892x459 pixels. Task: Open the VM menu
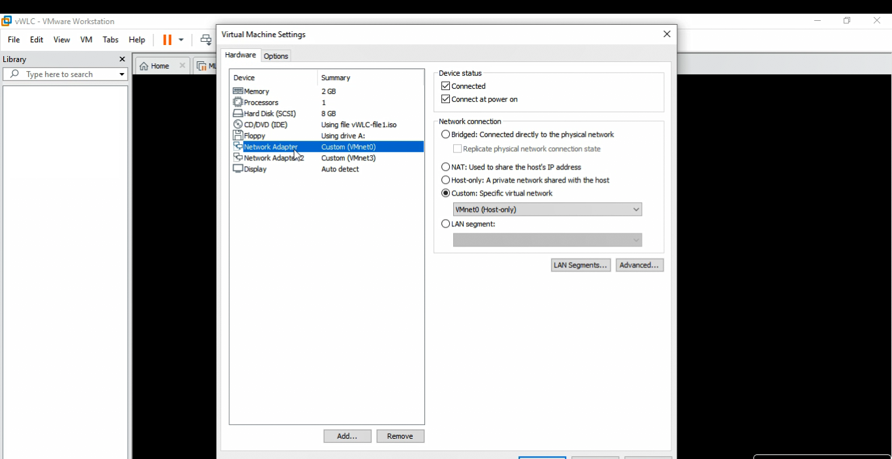(86, 40)
